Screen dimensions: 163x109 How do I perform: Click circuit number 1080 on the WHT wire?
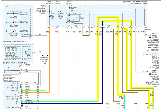coord(38,96)
